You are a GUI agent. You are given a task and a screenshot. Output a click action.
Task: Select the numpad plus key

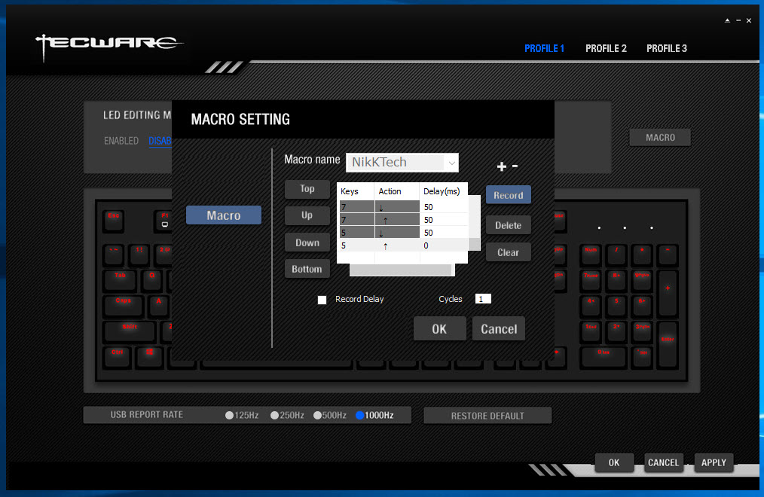pyautogui.click(x=668, y=294)
